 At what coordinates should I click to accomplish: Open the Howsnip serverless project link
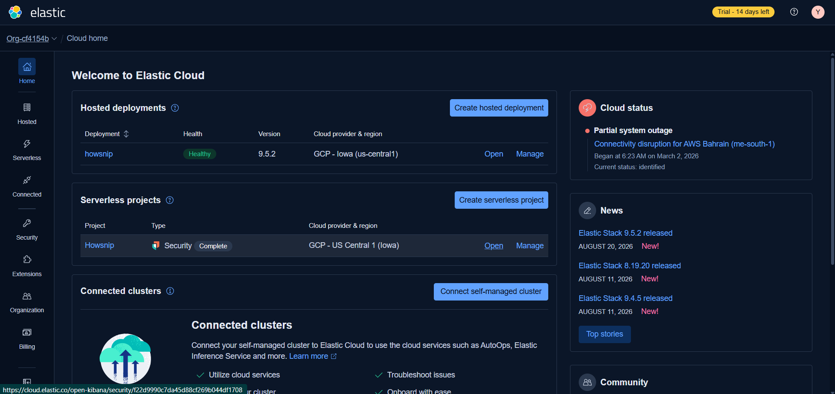[100, 245]
